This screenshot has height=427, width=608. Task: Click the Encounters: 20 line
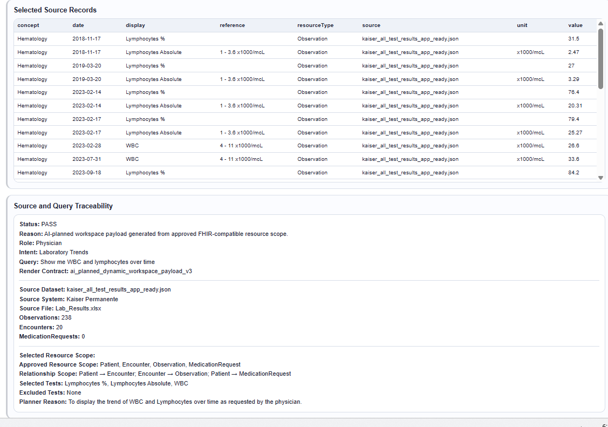click(40, 327)
